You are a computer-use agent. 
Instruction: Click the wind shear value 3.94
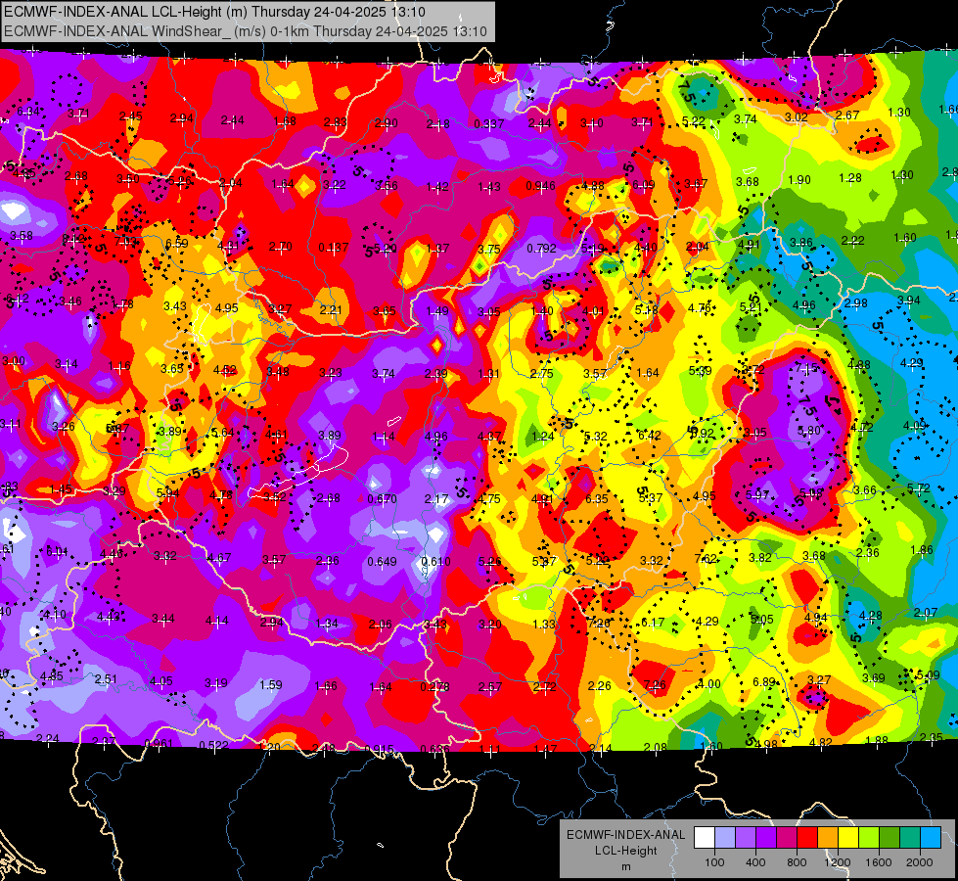(x=908, y=300)
